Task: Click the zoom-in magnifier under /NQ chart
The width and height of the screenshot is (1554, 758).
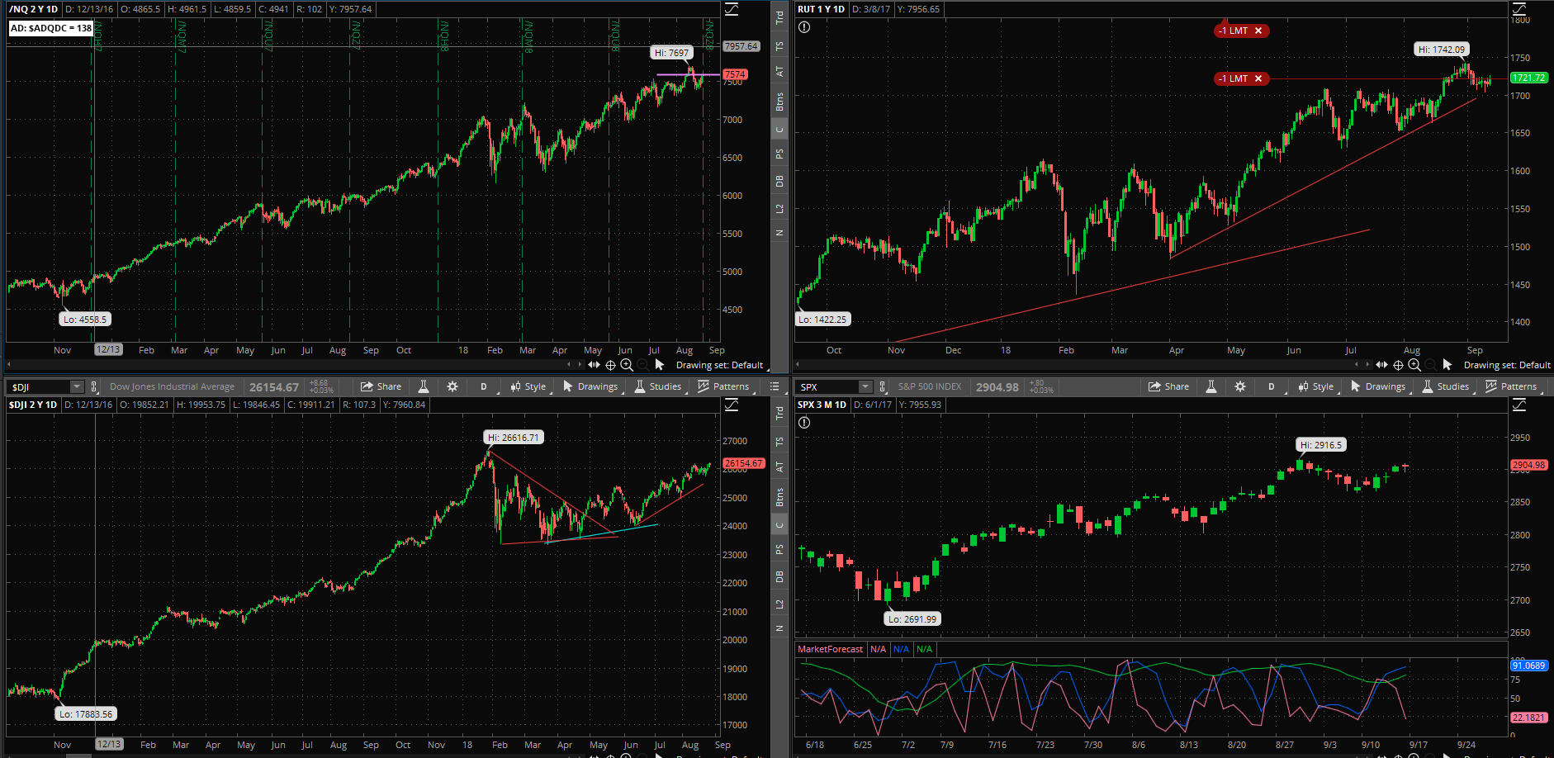Action: pos(627,365)
